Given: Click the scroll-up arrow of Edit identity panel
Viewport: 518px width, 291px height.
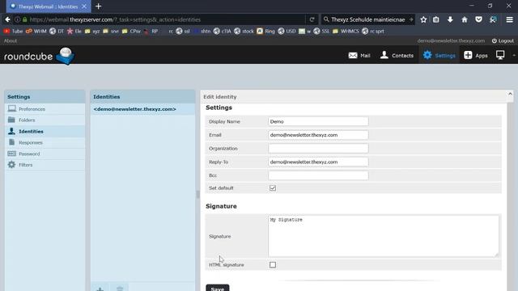Looking at the screenshot, I should pyautogui.click(x=510, y=95).
